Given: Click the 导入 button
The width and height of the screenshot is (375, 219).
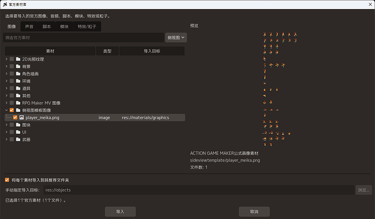Looking at the screenshot, I should point(120,211).
